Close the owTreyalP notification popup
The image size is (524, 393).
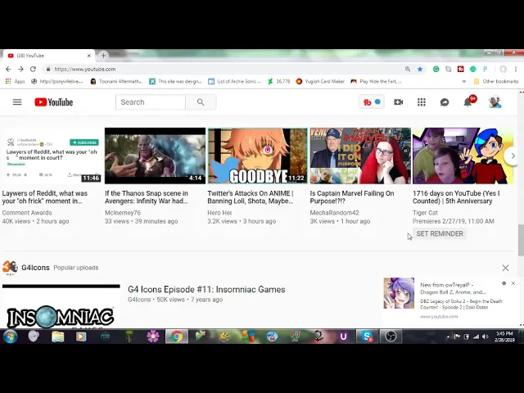513,283
